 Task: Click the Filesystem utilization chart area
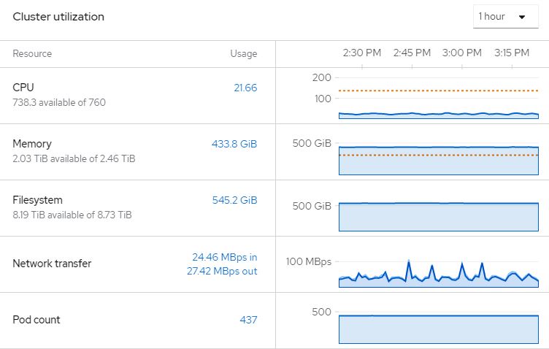pos(438,216)
